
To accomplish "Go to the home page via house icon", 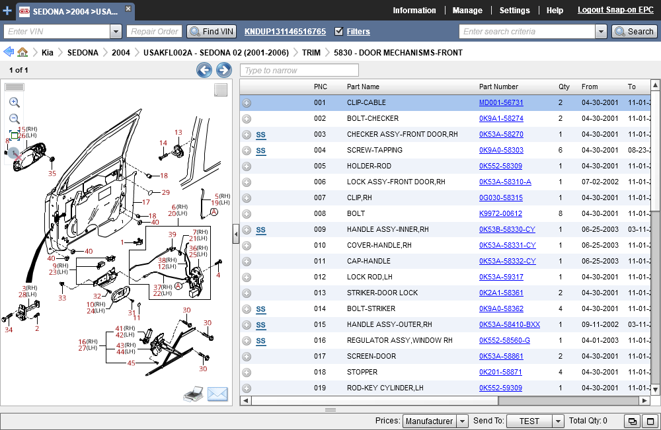I will [22, 52].
